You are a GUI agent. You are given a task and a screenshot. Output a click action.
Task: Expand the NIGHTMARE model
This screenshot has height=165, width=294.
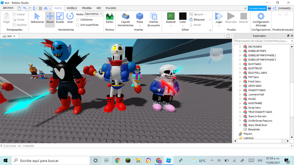coord(240,103)
